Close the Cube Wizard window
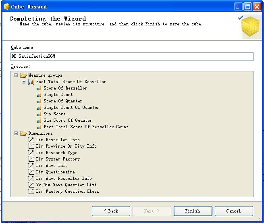Viewport: 264px width, 223px height. [257, 7]
